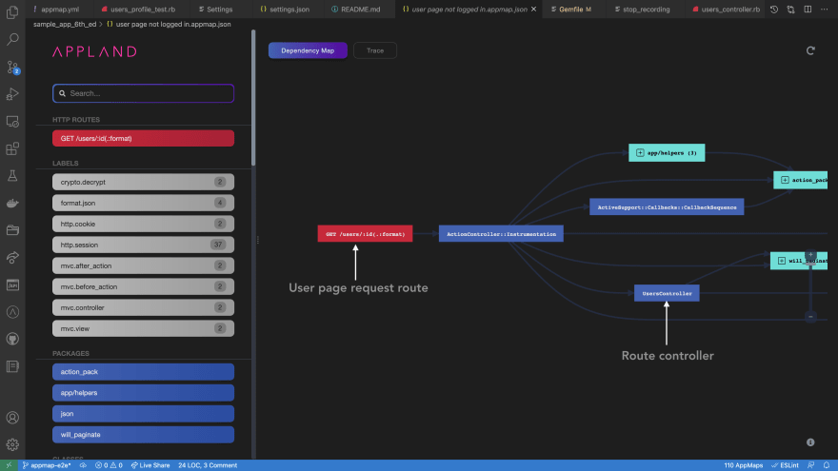The height and width of the screenshot is (471, 838).
Task: Open Manage gear in activity bar
Action: click(12, 444)
